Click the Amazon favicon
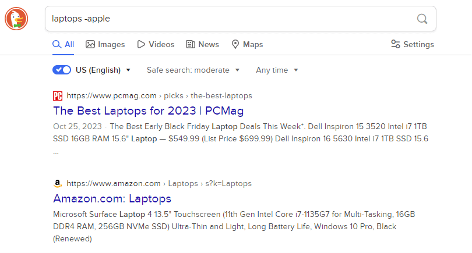 (58, 184)
